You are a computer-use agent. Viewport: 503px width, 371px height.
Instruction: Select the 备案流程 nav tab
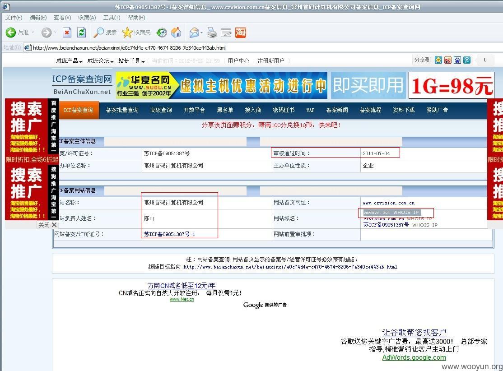click(x=371, y=110)
